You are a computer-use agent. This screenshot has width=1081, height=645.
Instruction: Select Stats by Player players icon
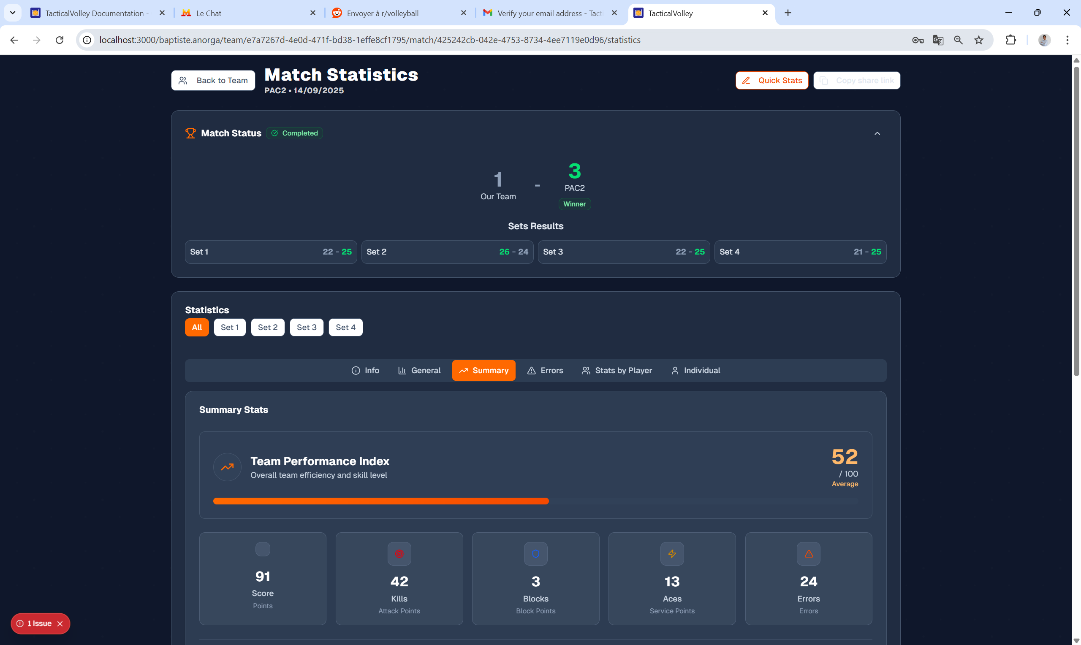586,370
